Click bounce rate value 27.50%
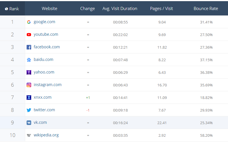The image size is (228, 143). coord(206,35)
